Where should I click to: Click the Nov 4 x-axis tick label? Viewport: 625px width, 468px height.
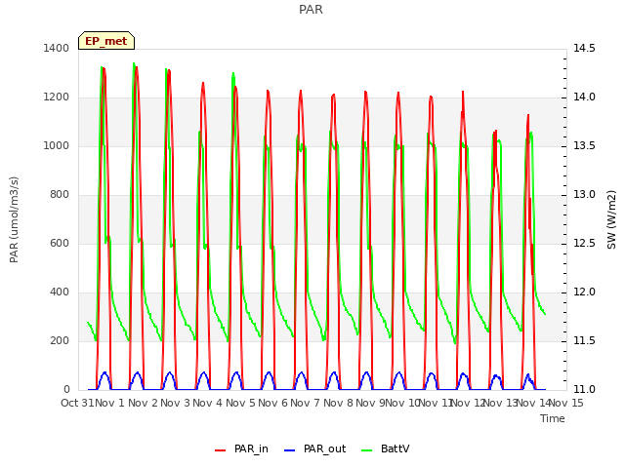coord(208,403)
